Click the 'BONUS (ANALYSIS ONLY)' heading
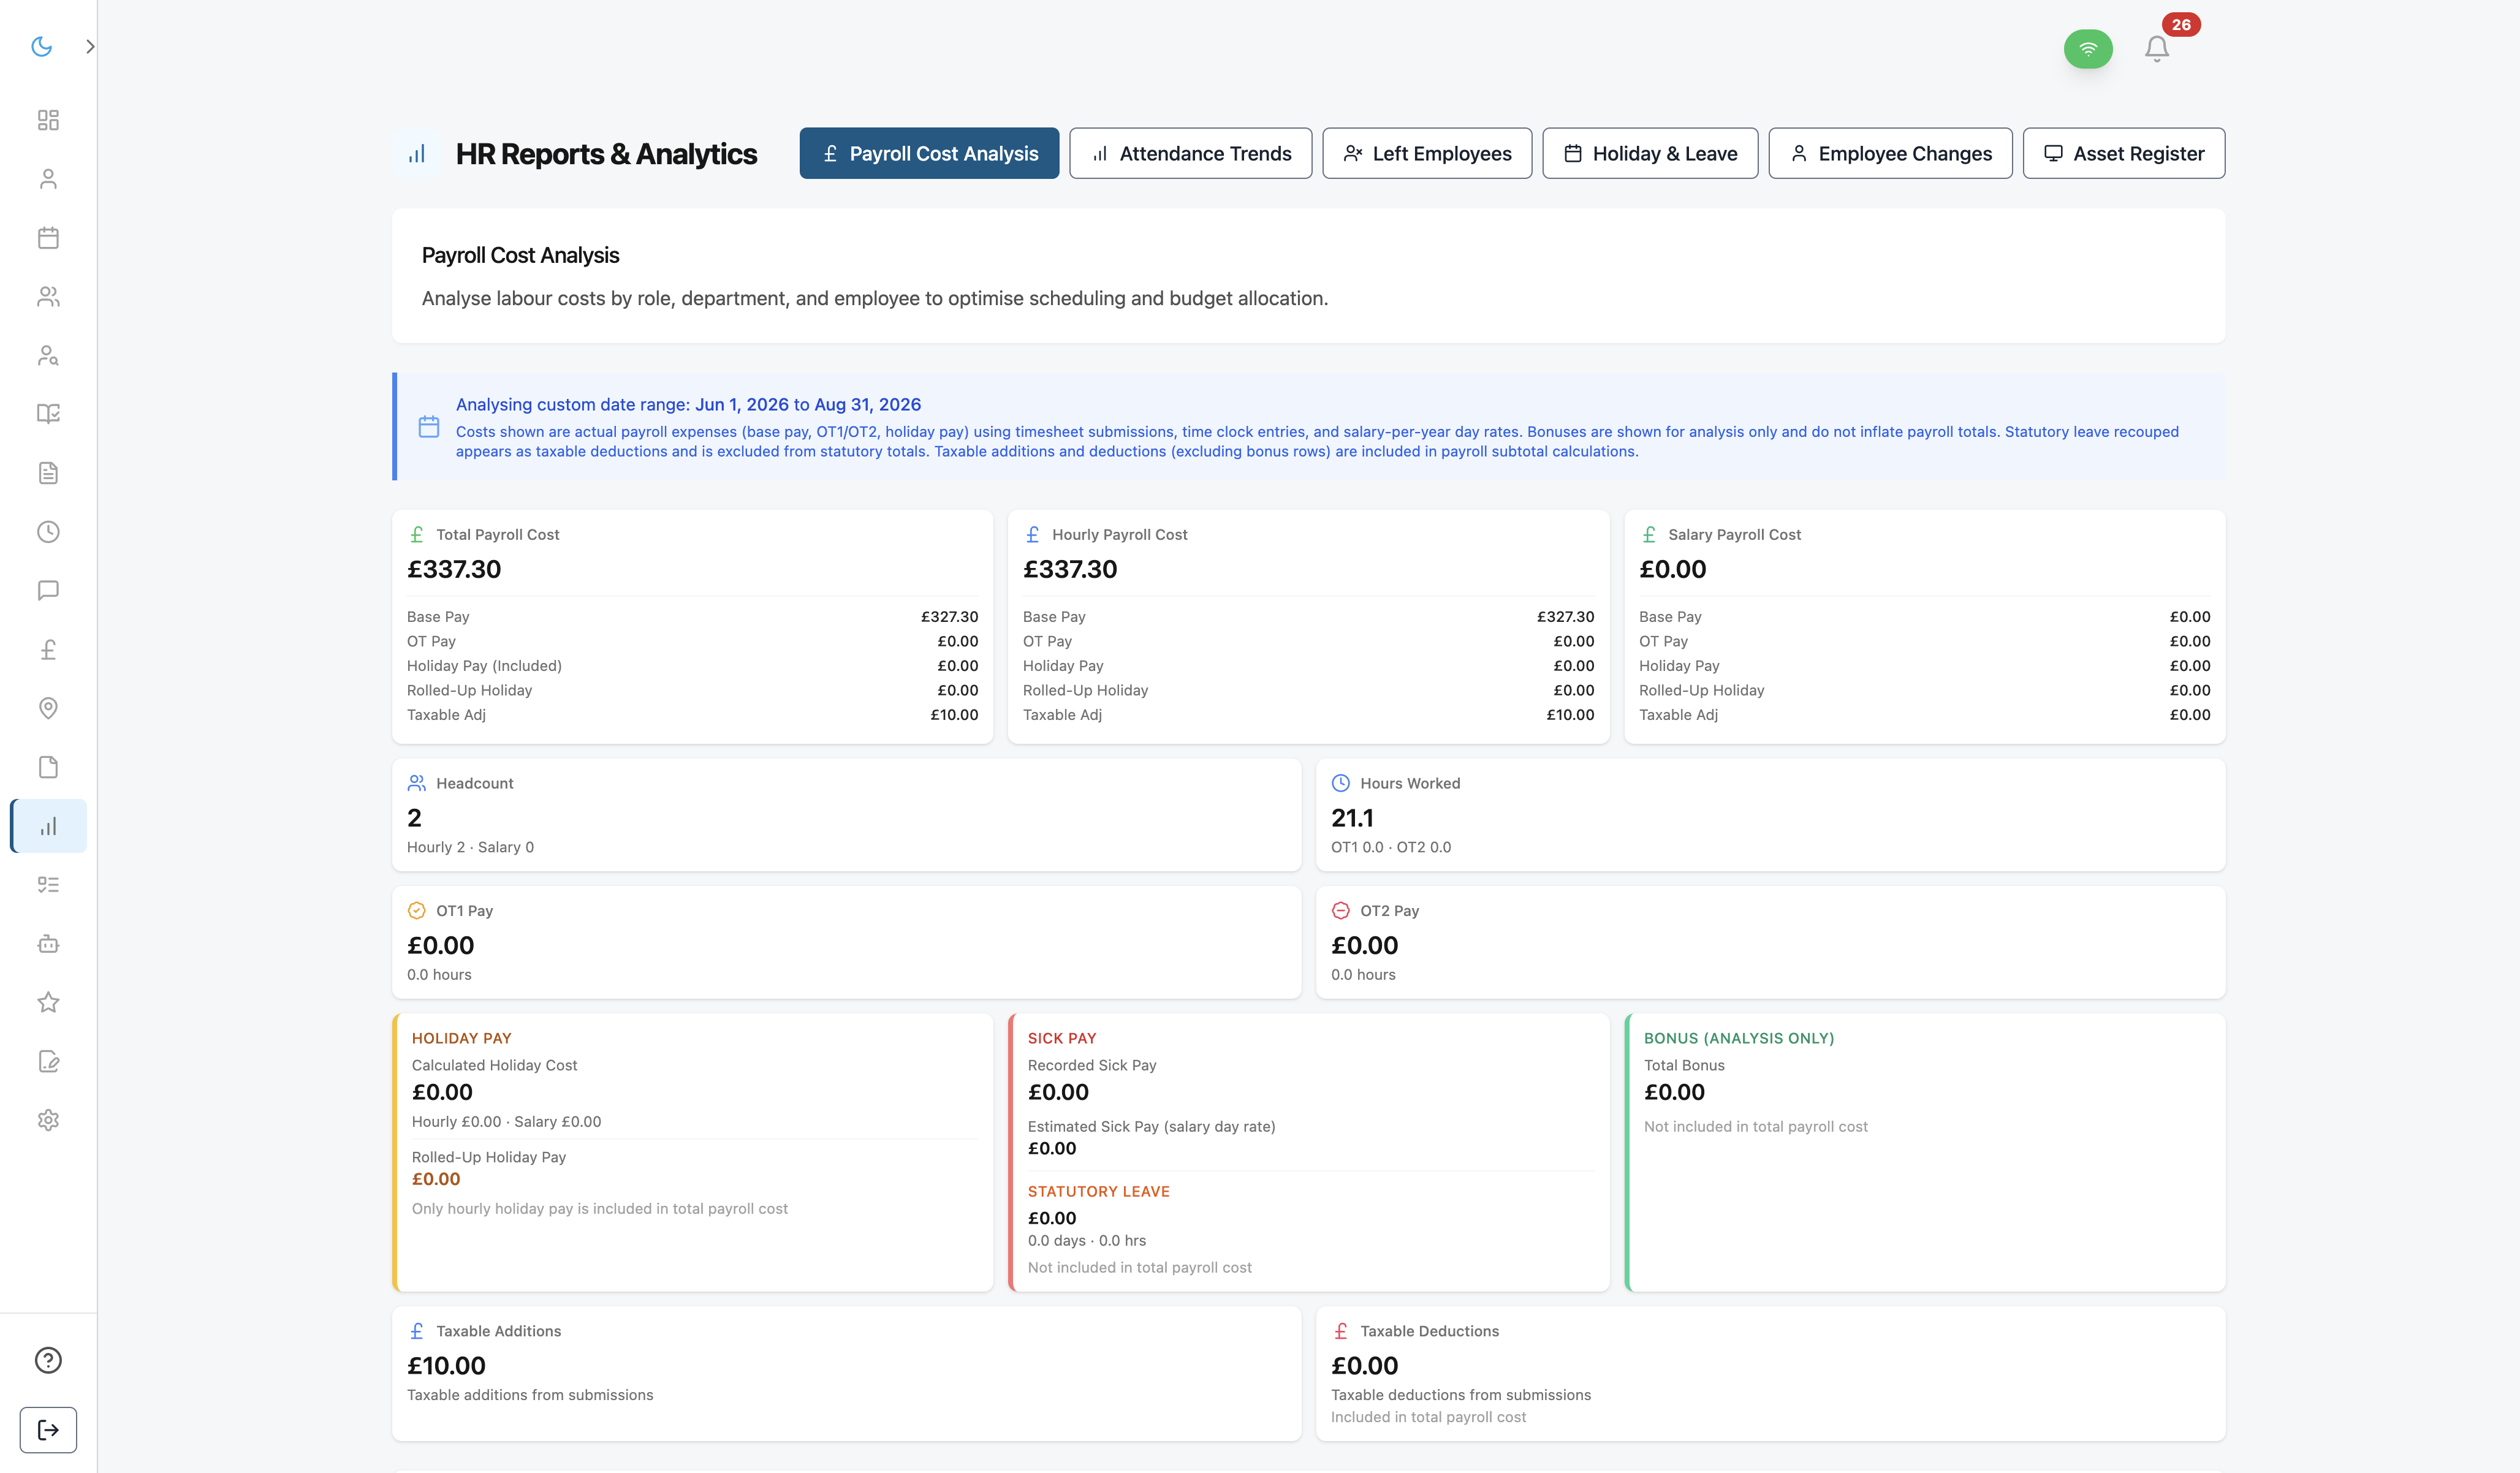Screen dimensions: 2520x1473 pos(1739,1038)
